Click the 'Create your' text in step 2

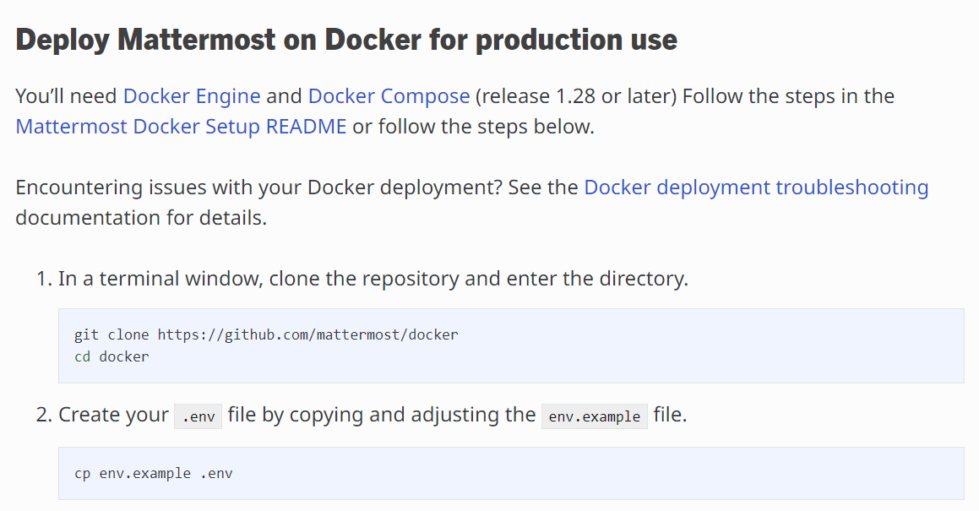pyautogui.click(x=113, y=415)
